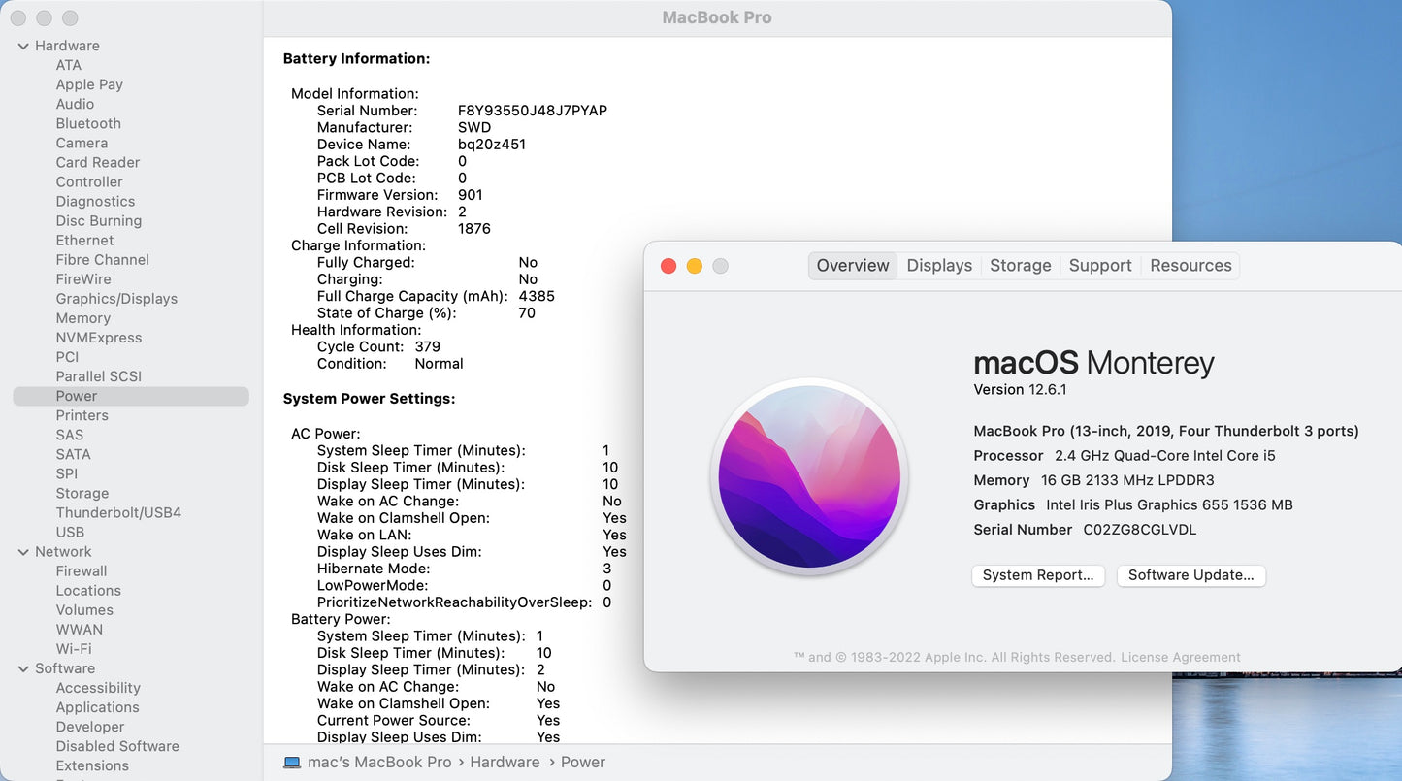Go to the Resources tab
The image size is (1402, 781).
1190,266
